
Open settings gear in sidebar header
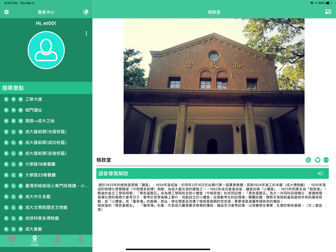[x=6, y=12]
